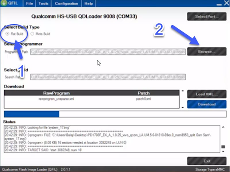This screenshot has width=230, height=172.
Task: Open the Configuration menu
Action: pyautogui.click(x=66, y=4)
